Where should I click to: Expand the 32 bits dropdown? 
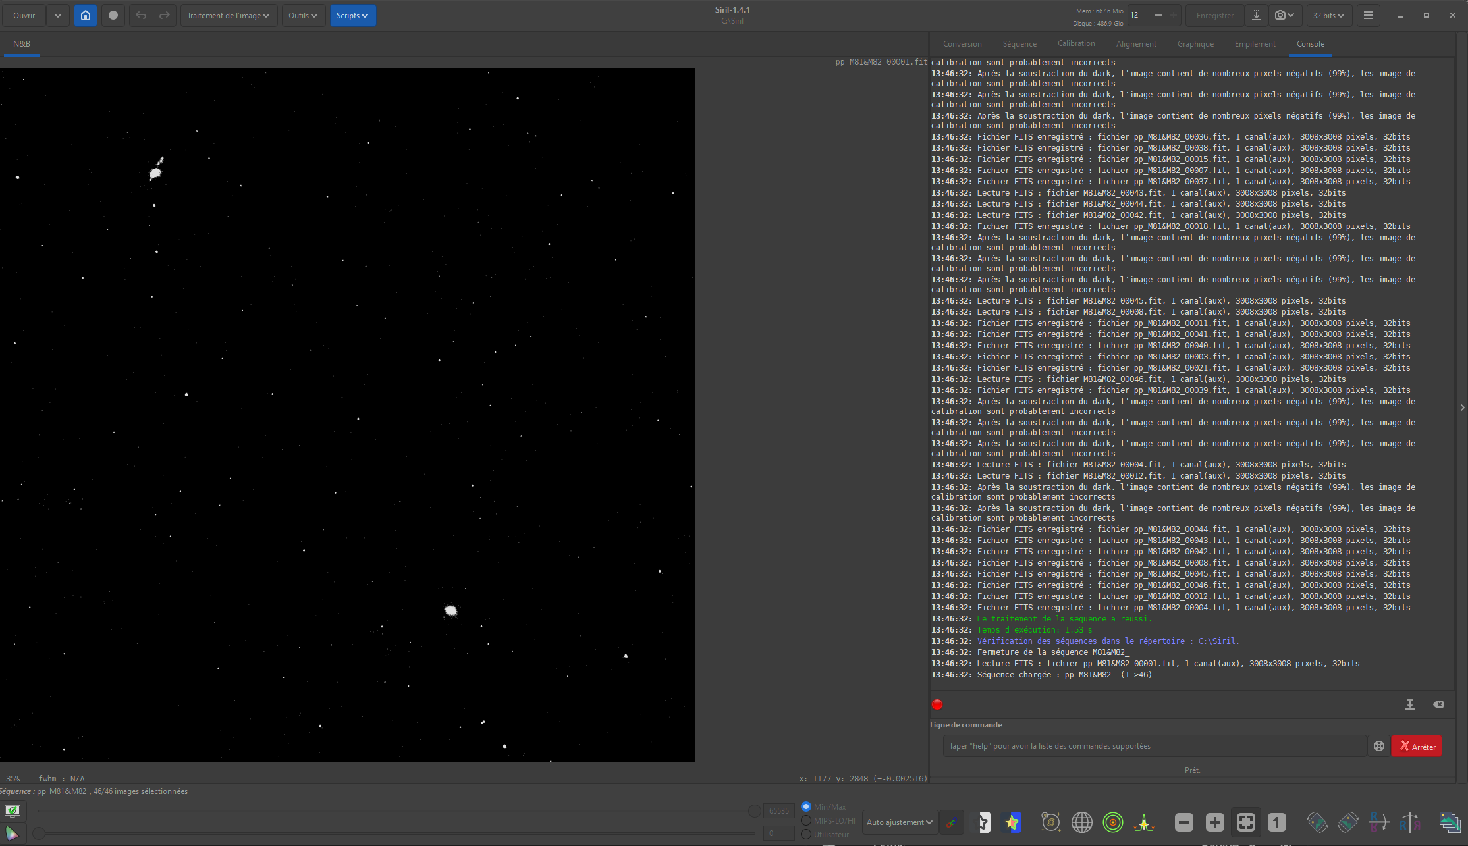pos(1328,15)
